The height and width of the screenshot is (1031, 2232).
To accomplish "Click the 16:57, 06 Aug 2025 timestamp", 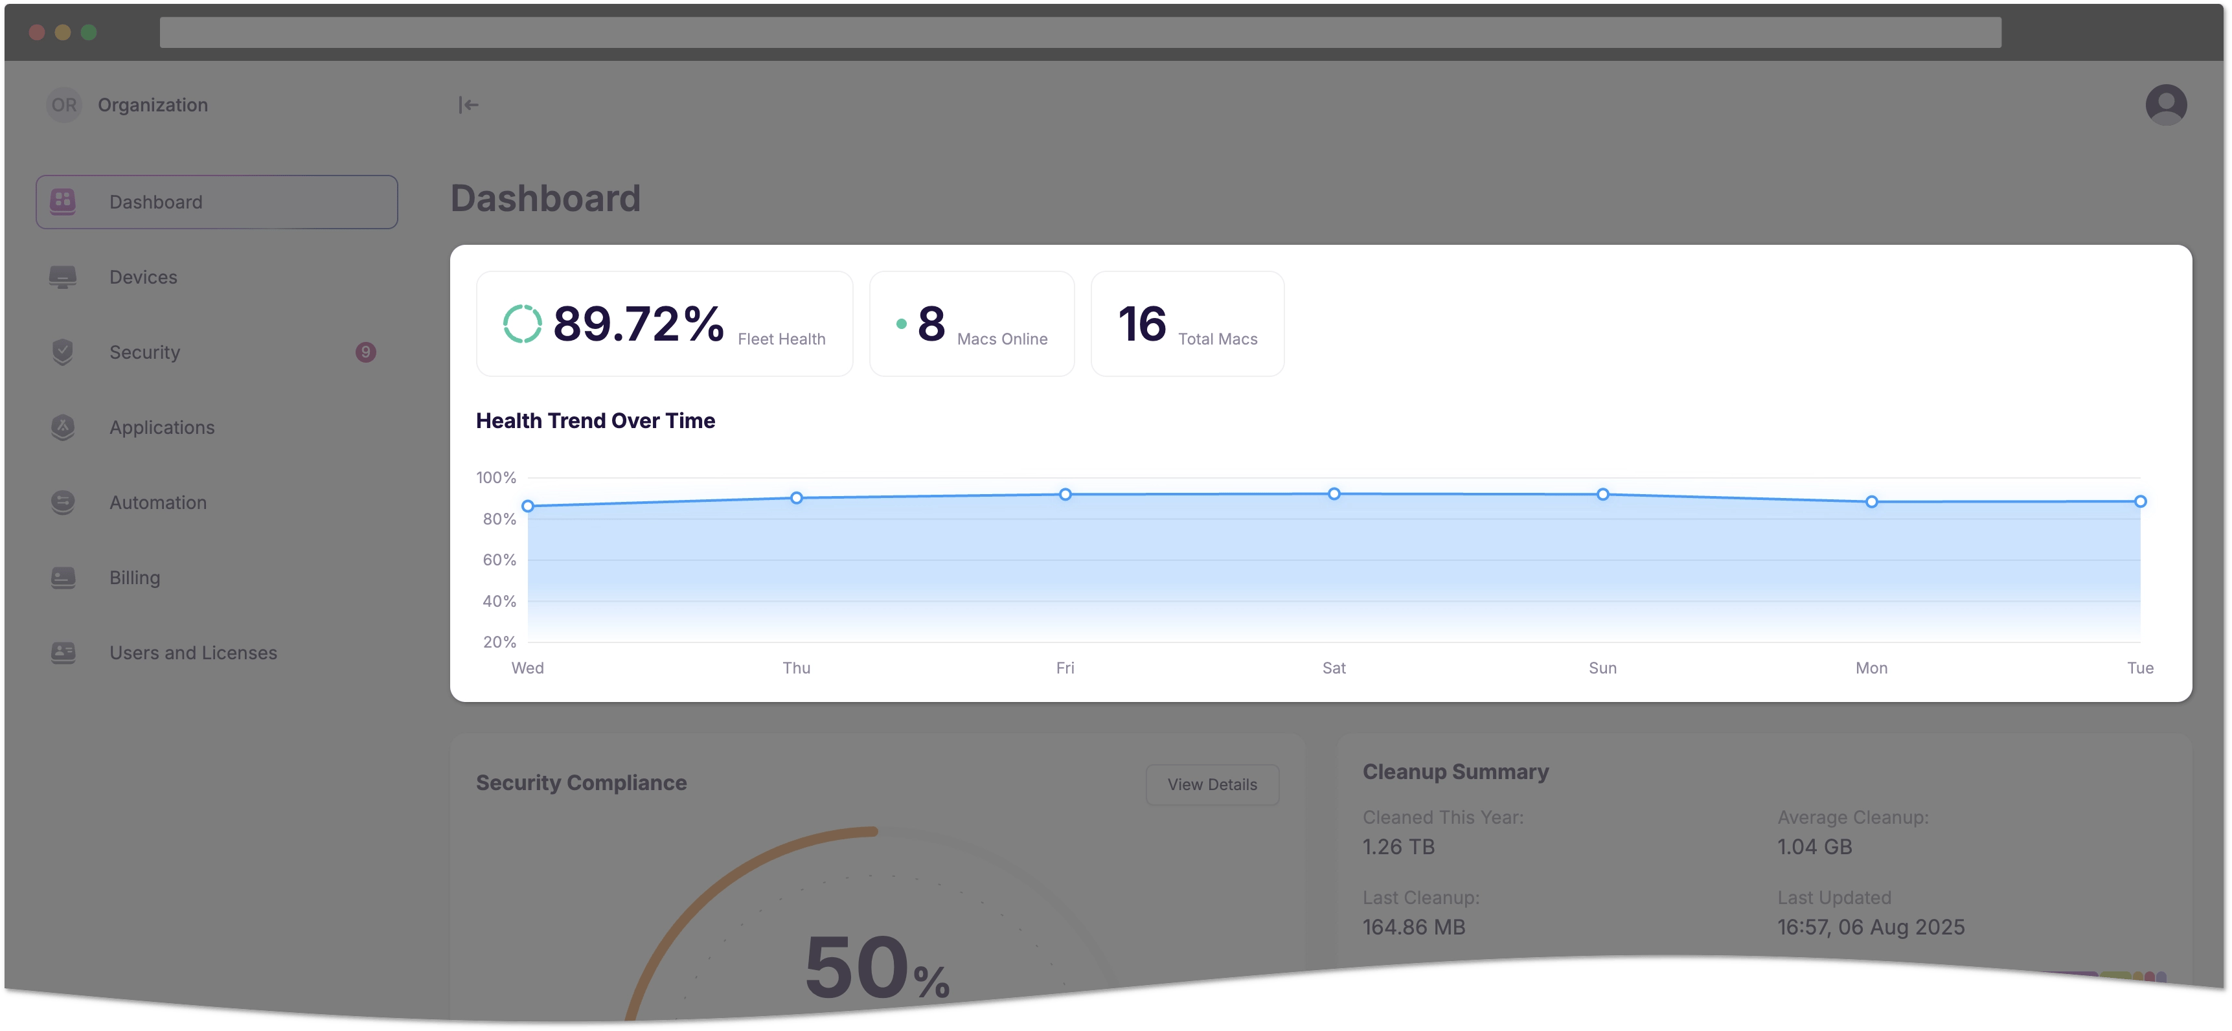I will pos(1871,928).
